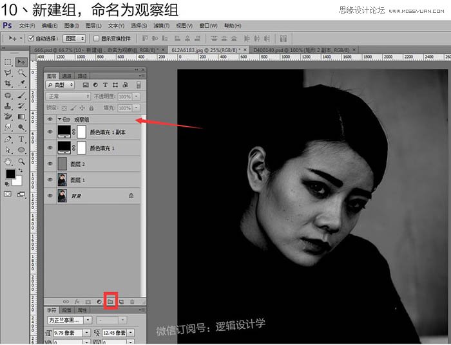Open the 文件(F) menu
The image size is (451, 345).
tap(27, 26)
